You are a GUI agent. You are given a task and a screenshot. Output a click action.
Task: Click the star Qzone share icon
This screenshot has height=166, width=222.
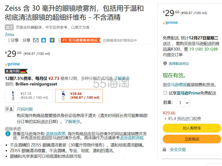[x=52, y=40]
